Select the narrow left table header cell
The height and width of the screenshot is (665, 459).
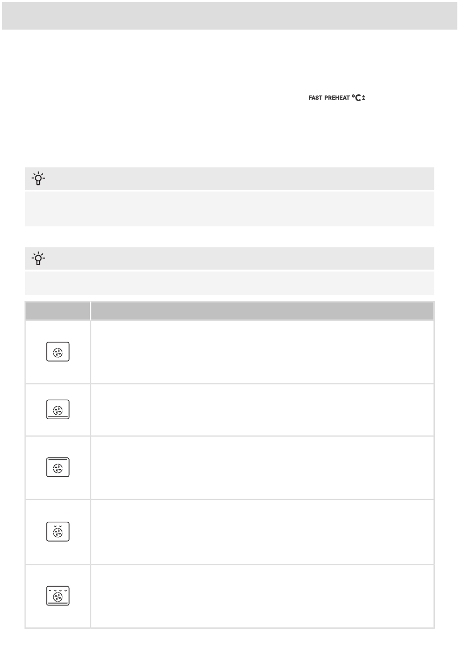57,311
